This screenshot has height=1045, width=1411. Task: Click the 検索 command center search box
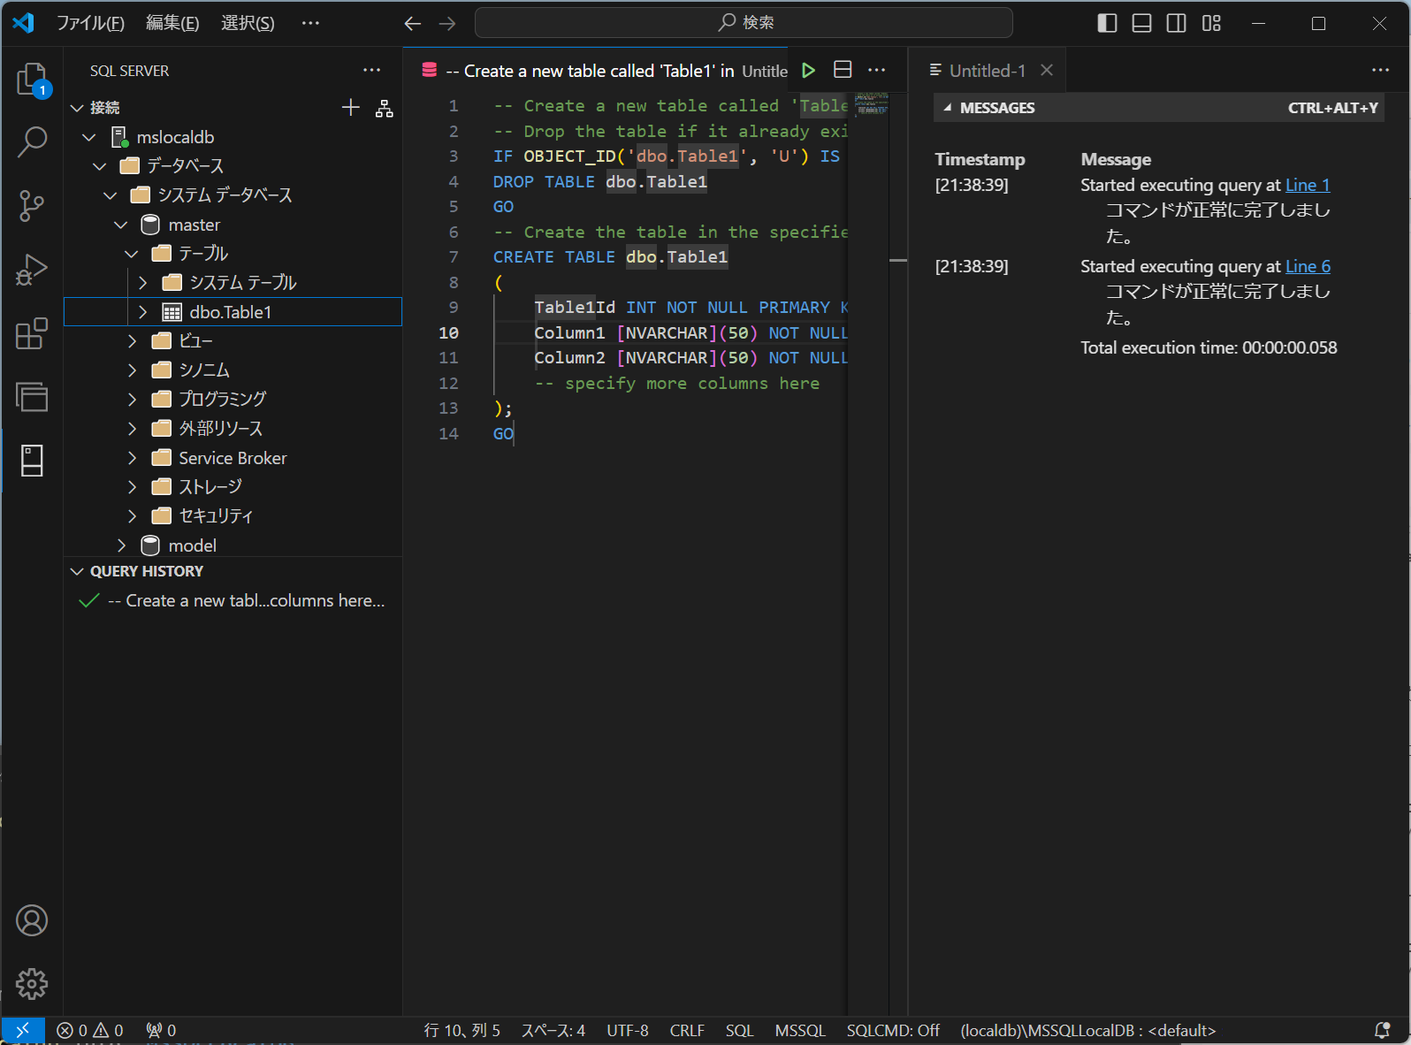pos(744,23)
